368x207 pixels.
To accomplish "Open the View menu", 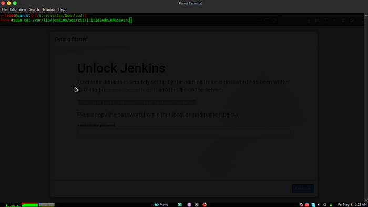I will coord(22,9).
